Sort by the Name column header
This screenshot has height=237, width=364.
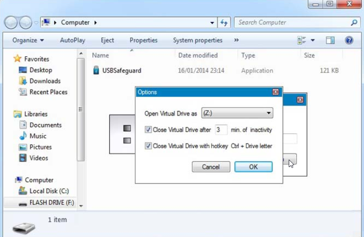pos(100,55)
